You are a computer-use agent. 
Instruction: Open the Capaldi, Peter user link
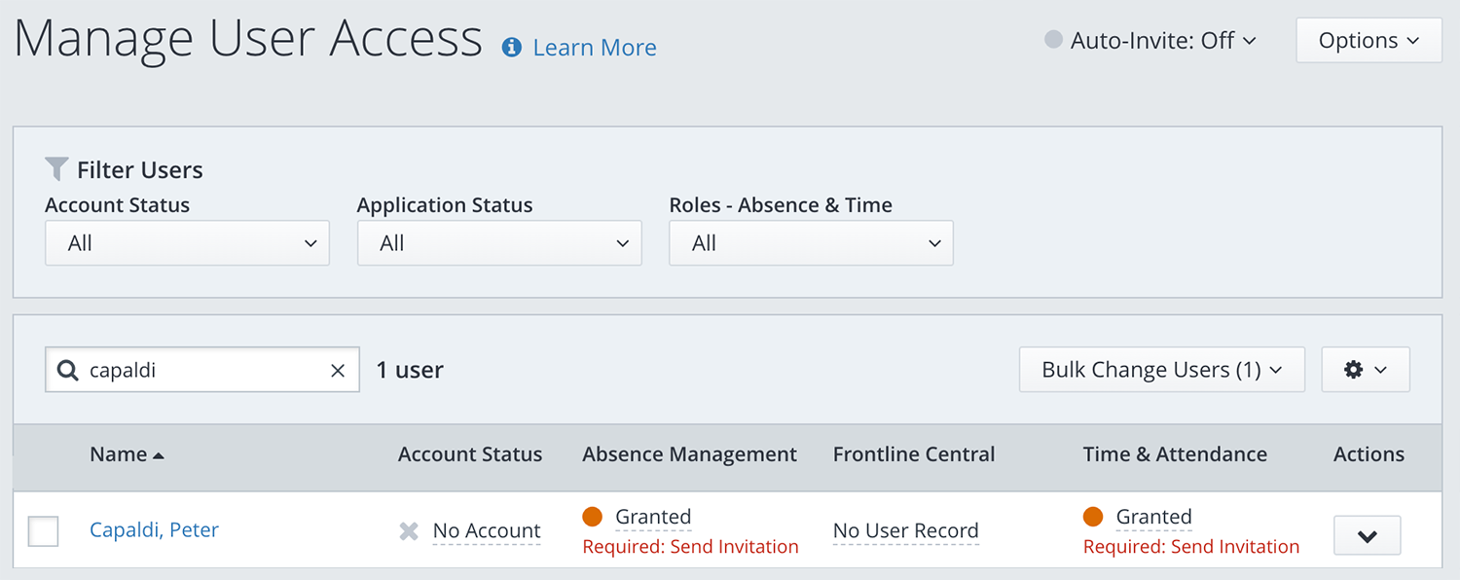pos(154,530)
